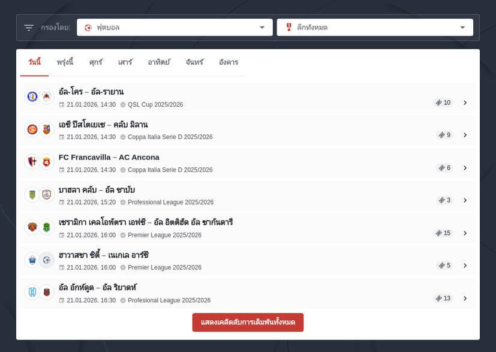Expand the เอซี ปีสโตเยเซ match chevron
Screen dimensions: 496x352
[x=465, y=135]
